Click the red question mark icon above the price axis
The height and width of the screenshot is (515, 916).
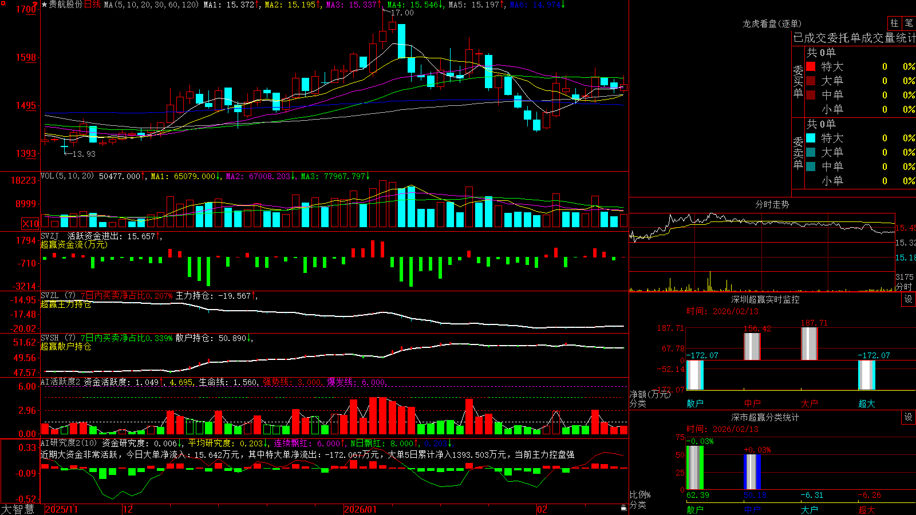35,4
